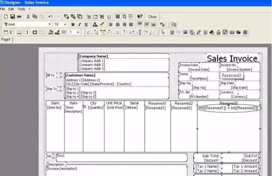The width and height of the screenshot is (272, 176).
Task: Select the Sales Invoice title object
Action: (x=232, y=58)
